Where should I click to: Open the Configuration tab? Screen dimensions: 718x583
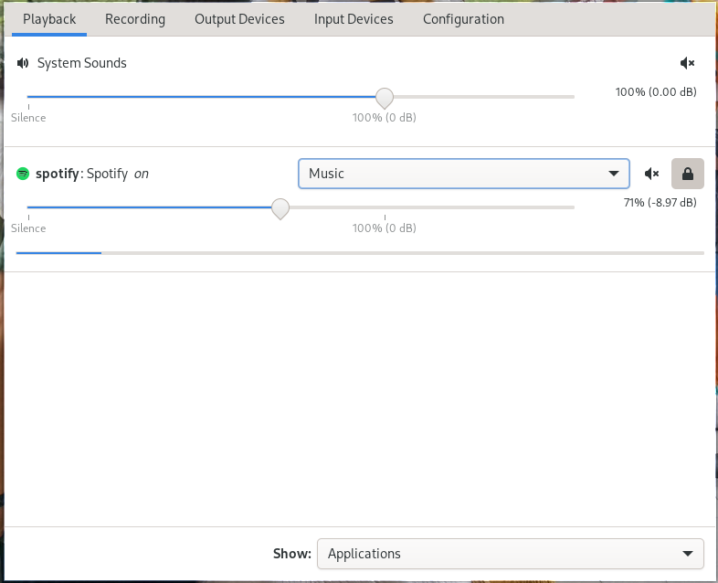click(463, 19)
